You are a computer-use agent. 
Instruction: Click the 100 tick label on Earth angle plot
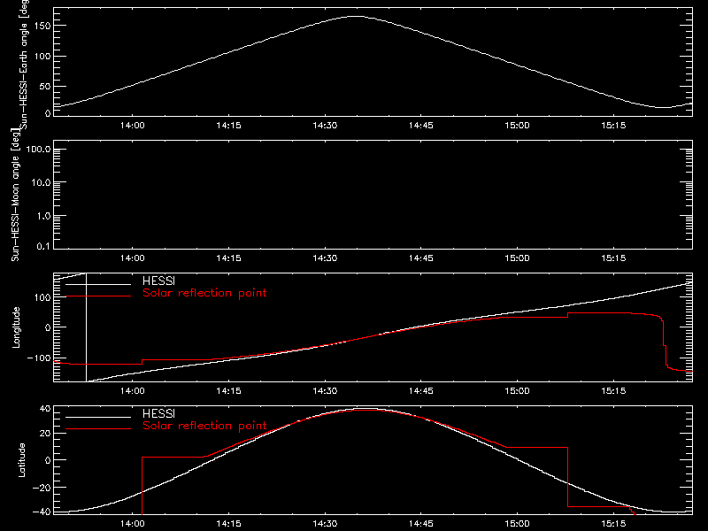[x=42, y=57]
